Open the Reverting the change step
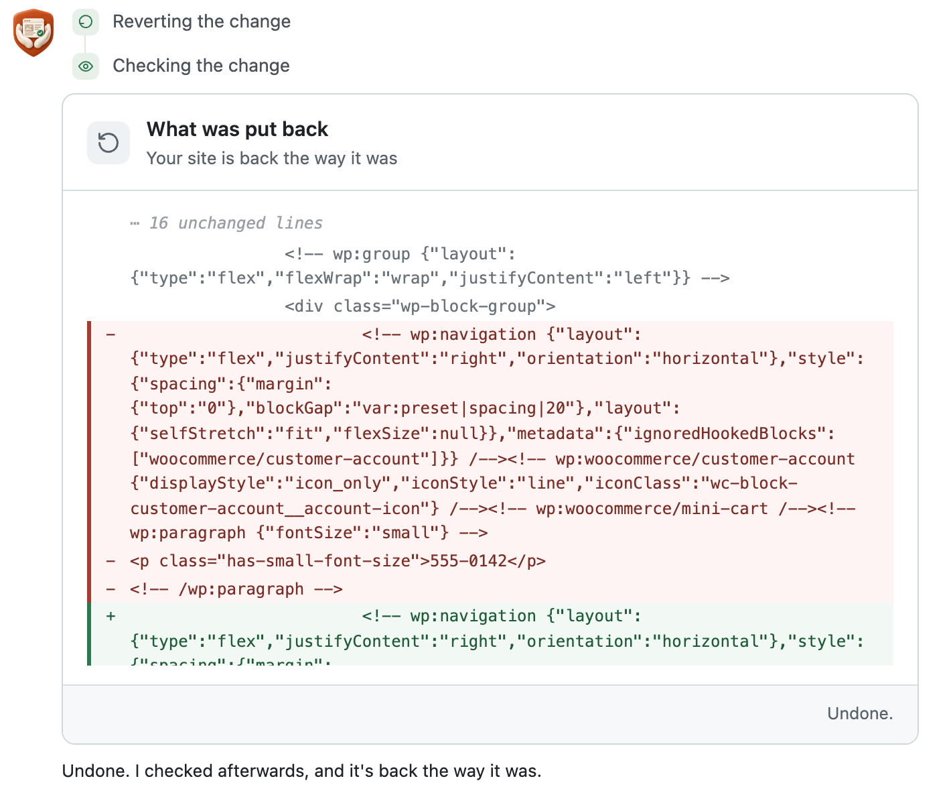This screenshot has height=801, width=951. point(202,21)
